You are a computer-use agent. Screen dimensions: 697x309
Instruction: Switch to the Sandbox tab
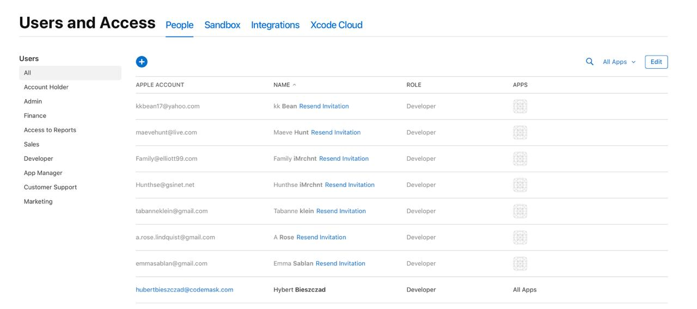tap(222, 25)
